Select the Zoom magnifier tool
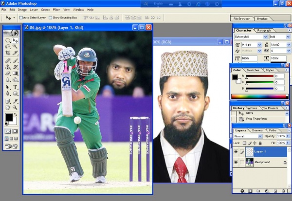 [x=16, y=107]
